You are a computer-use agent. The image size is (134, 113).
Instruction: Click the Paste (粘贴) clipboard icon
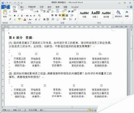coord(5,13)
